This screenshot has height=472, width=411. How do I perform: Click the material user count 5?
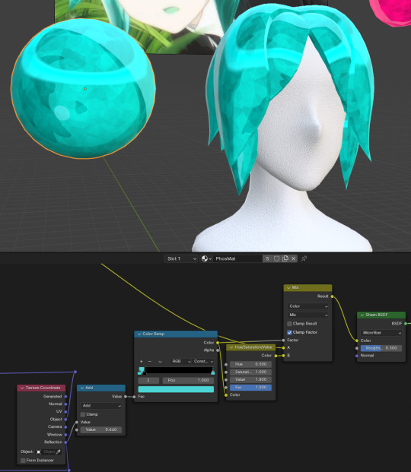point(267,258)
